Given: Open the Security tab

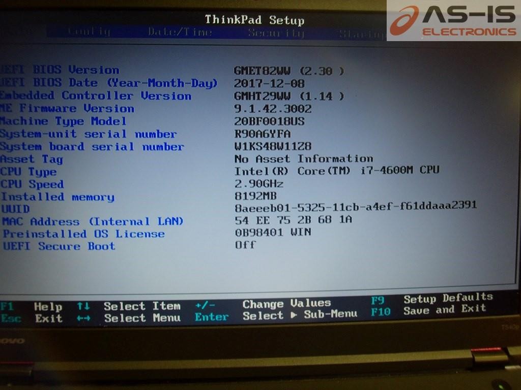Looking at the screenshot, I should tap(276, 33).
